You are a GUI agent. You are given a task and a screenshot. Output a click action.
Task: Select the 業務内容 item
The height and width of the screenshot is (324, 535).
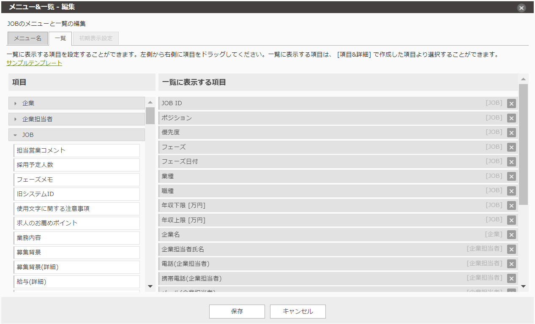(76, 238)
